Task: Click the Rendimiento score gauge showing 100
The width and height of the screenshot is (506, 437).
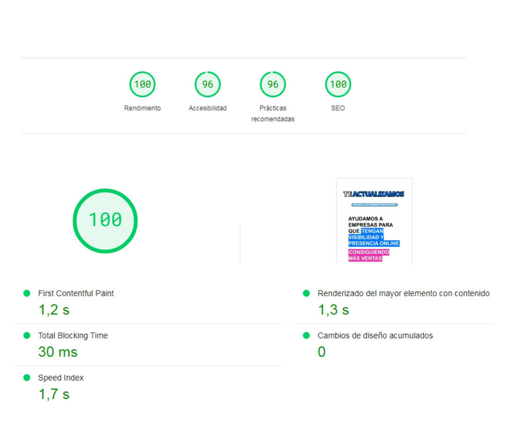Action: tap(142, 85)
